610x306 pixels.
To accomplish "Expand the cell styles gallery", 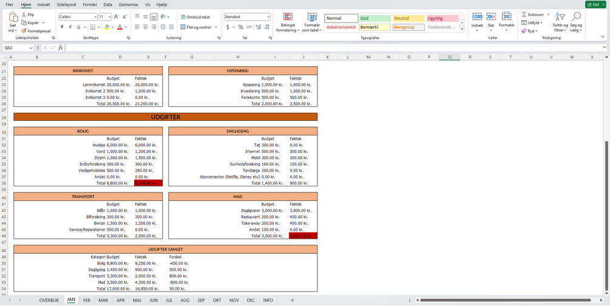I will (462, 30).
